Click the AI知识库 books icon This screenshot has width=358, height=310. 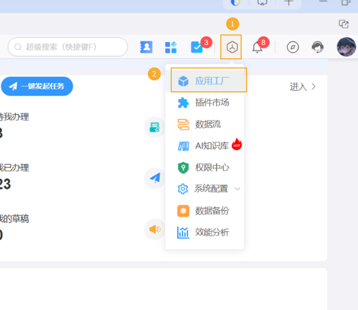pos(183,146)
